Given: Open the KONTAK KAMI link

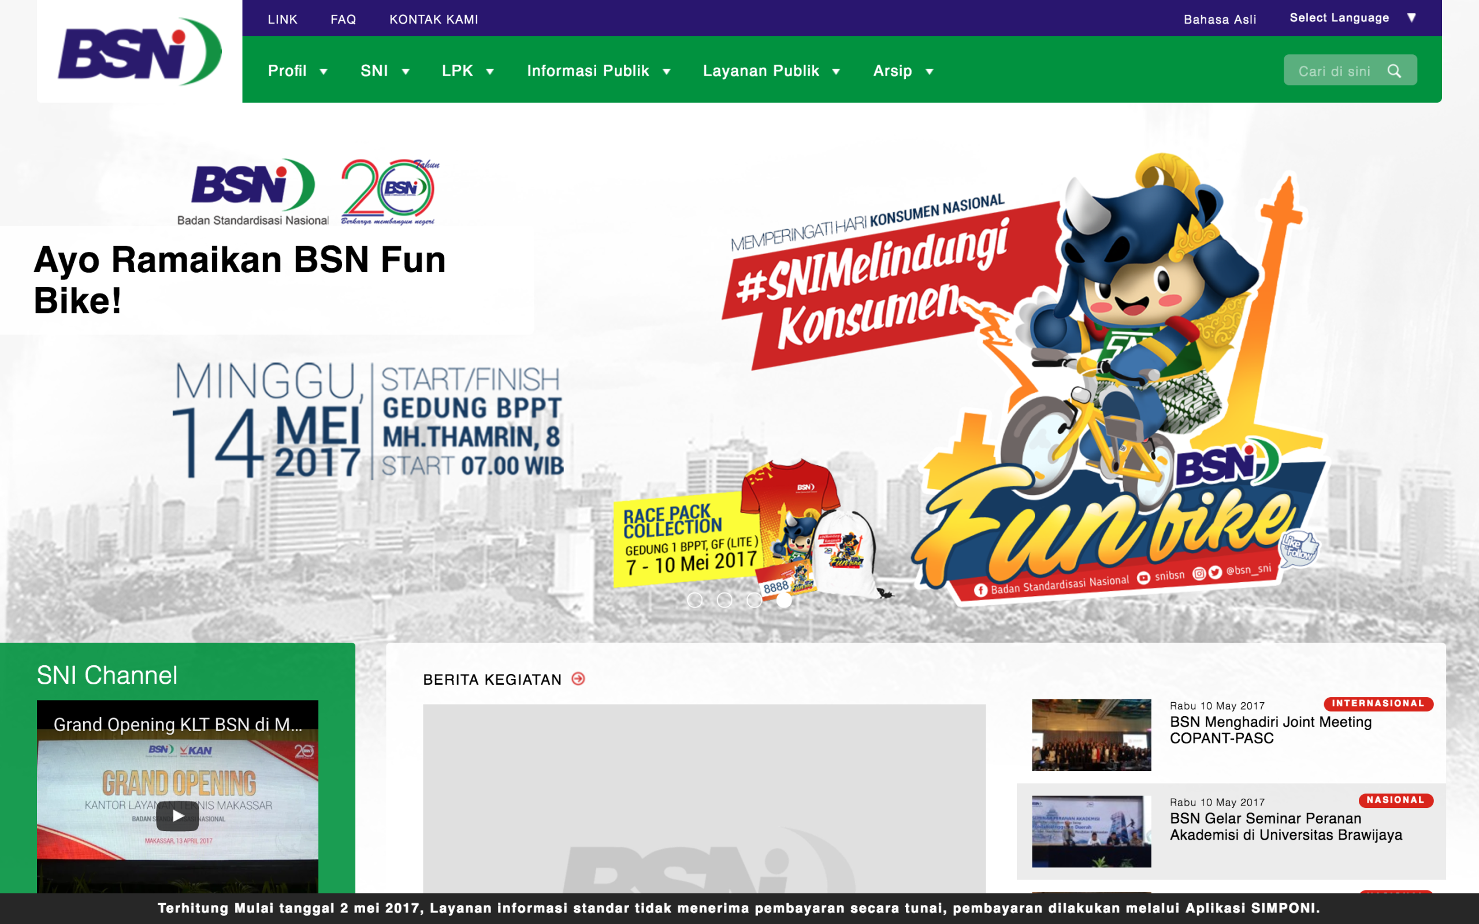Looking at the screenshot, I should 434,20.
